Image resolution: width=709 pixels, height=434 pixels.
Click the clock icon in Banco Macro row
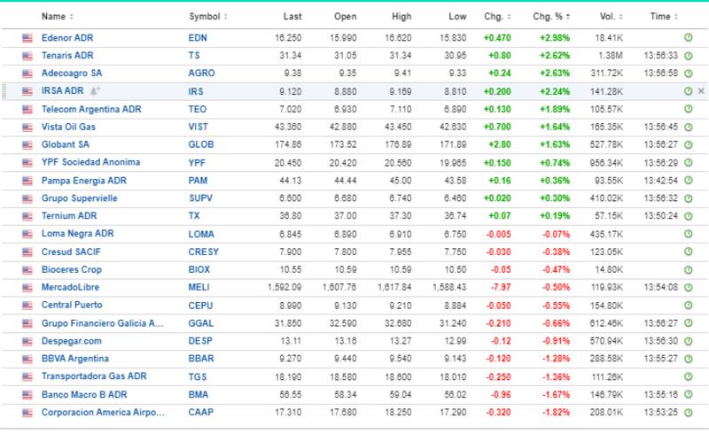point(689,394)
